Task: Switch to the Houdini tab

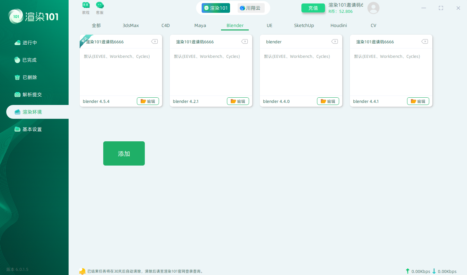Action: 338,26
